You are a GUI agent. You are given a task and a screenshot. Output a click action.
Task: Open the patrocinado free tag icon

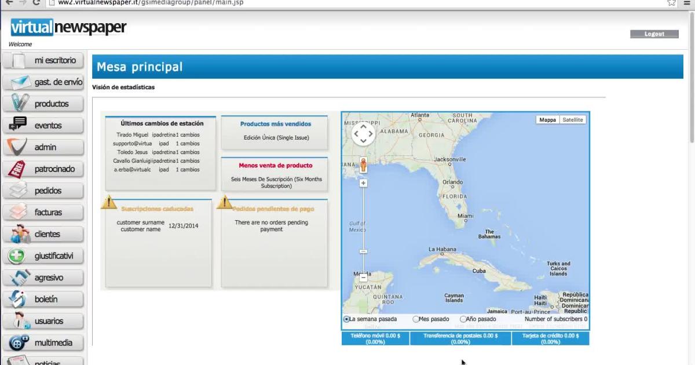coord(18,169)
